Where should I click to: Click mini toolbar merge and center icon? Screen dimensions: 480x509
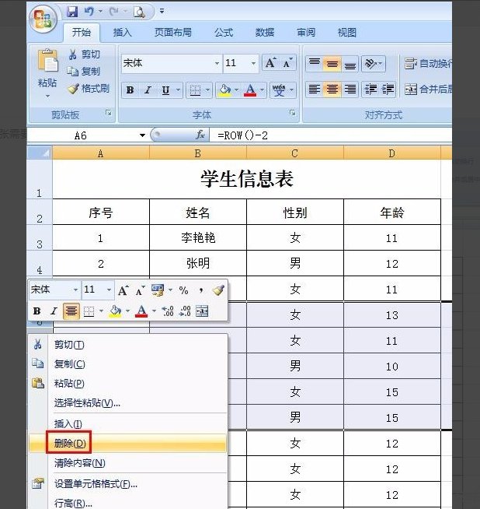[202, 311]
